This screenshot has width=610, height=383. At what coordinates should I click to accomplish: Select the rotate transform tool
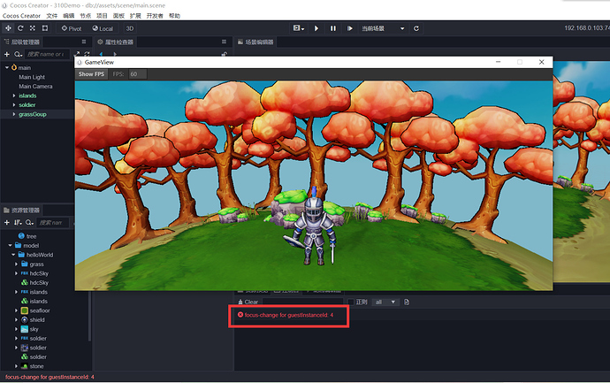point(20,28)
